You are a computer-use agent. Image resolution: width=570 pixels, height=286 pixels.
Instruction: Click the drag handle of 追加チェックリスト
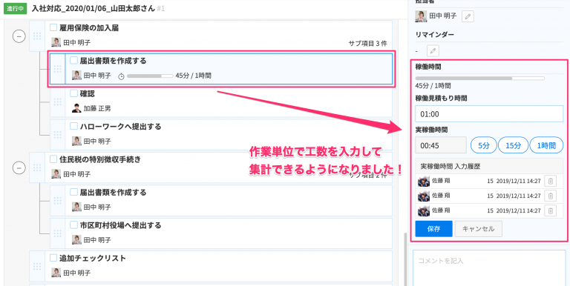(x=37, y=266)
